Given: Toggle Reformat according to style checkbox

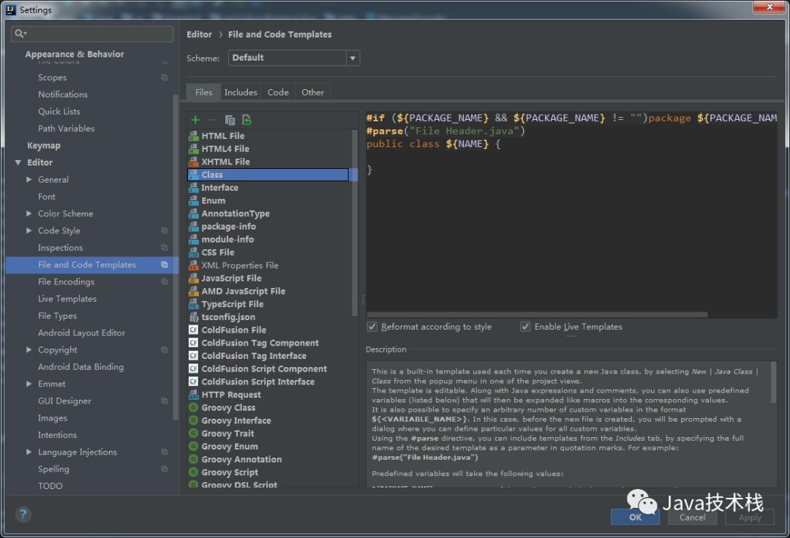Looking at the screenshot, I should 372,327.
